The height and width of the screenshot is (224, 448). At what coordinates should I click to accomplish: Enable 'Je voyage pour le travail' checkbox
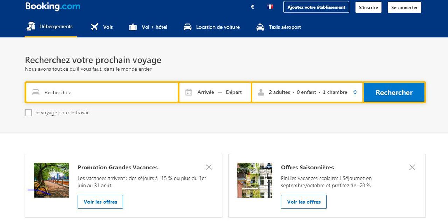(x=28, y=113)
